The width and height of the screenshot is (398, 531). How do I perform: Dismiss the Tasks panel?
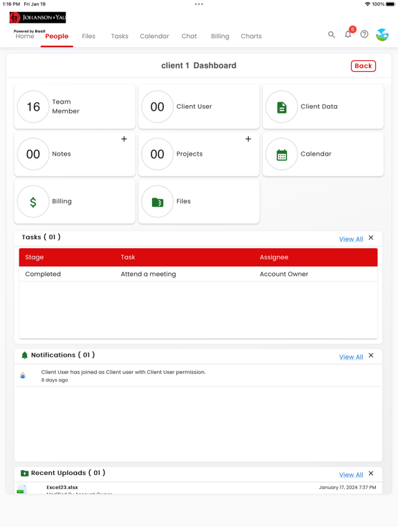pos(371,238)
